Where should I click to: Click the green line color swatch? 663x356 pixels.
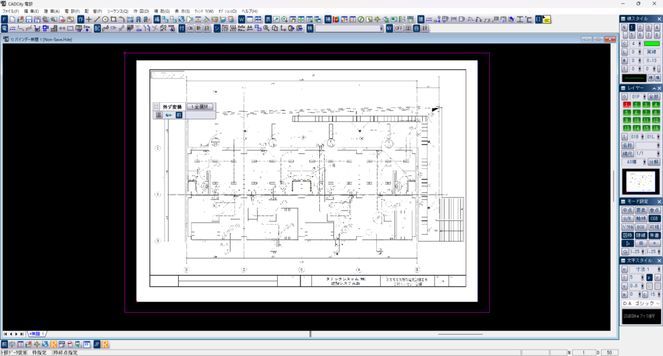(651, 43)
